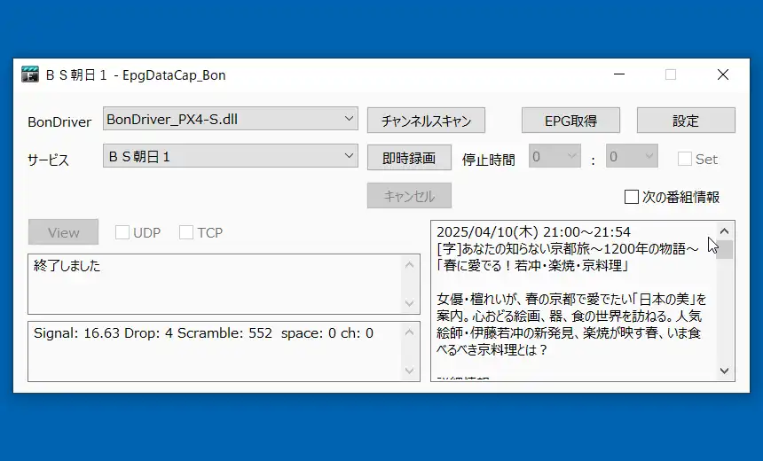Click the BonDriver label

tap(59, 121)
